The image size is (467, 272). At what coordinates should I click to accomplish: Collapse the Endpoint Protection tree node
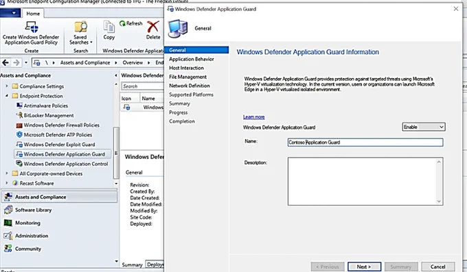[x=7, y=96]
